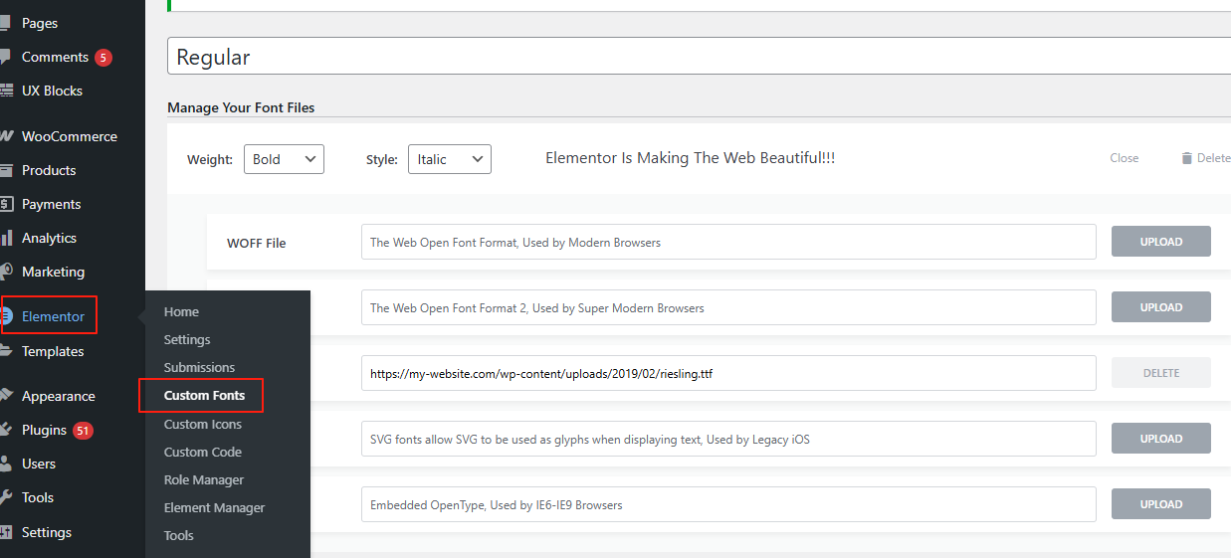Click the Templates folder icon
Image resolution: width=1231 pixels, height=558 pixels.
coord(6,351)
